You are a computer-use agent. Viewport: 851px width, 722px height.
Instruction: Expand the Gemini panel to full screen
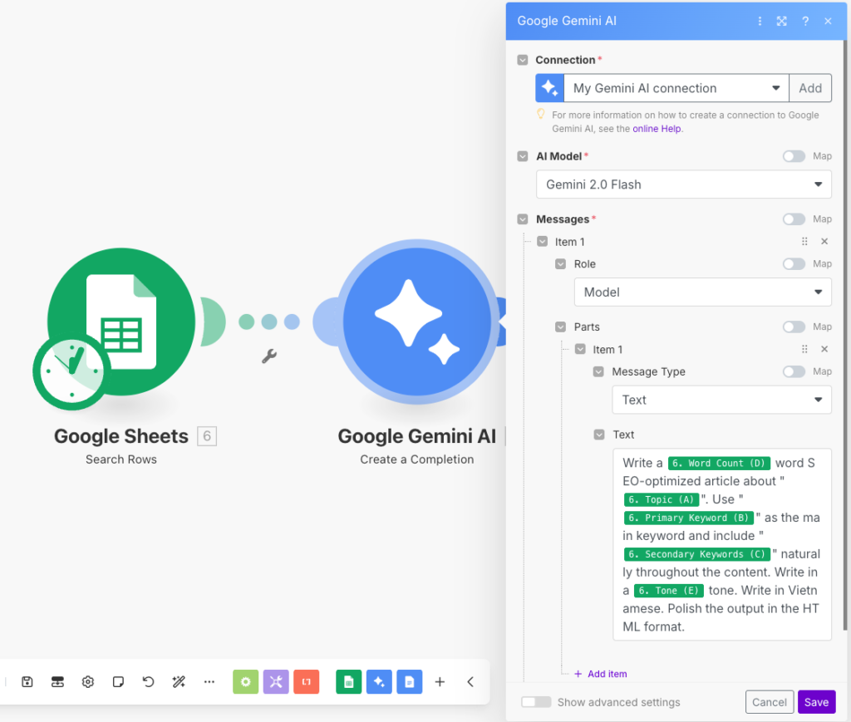point(781,21)
